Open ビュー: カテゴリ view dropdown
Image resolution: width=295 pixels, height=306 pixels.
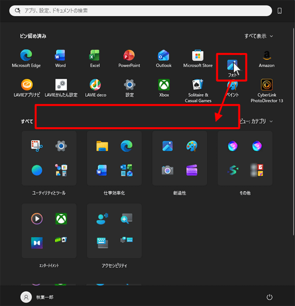256,121
